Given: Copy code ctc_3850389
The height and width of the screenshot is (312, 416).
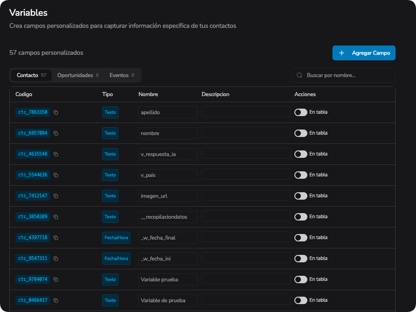Looking at the screenshot, I should click(56, 217).
